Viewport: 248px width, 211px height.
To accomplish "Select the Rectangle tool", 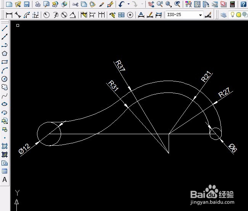I will point(5,62).
